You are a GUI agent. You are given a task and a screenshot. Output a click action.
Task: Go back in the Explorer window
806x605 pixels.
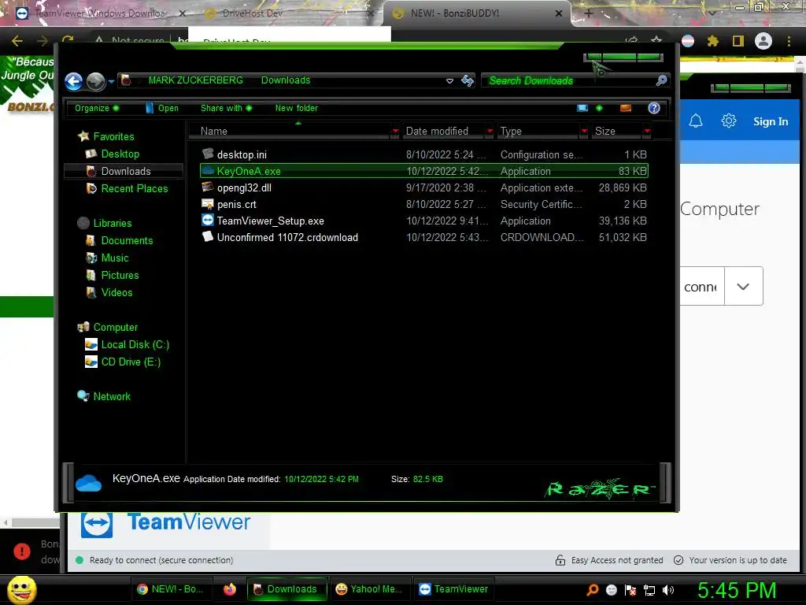73,81
